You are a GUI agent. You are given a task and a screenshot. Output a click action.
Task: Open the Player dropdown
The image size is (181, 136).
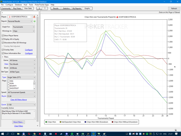coord(20,17)
